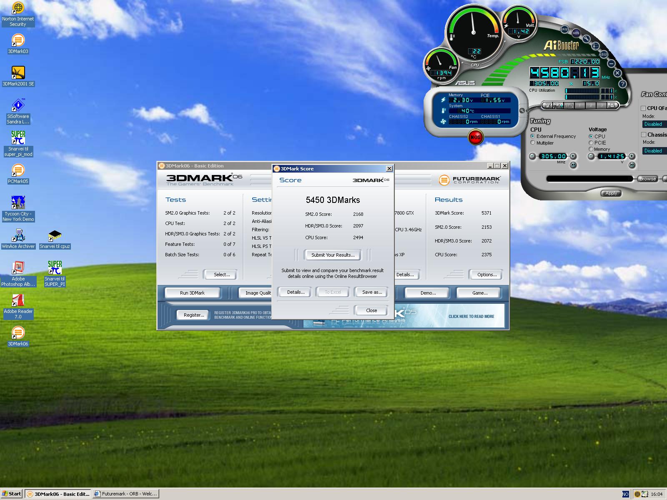Decrease voltage with minus button
Image resolution: width=667 pixels, height=500 pixels.
(591, 156)
